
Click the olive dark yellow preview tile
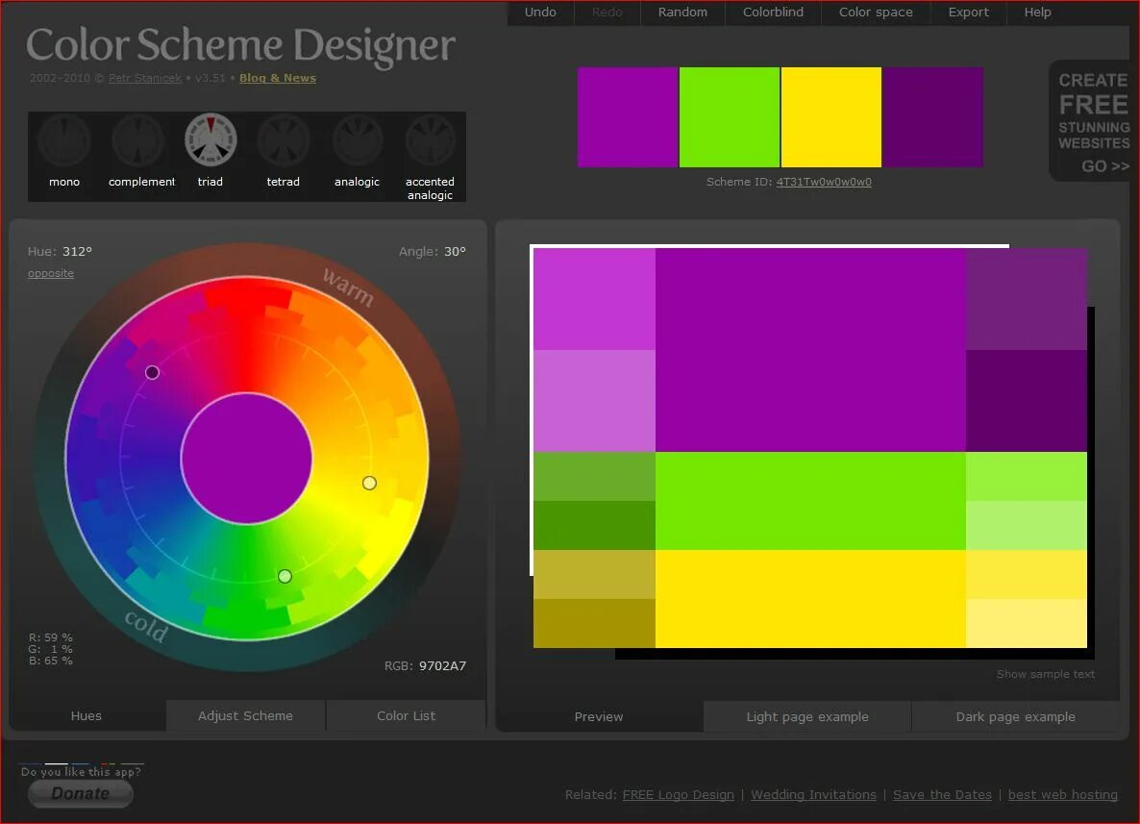(x=595, y=623)
